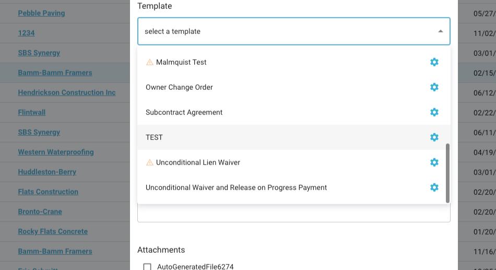Pick the TEST template option

coord(154,137)
